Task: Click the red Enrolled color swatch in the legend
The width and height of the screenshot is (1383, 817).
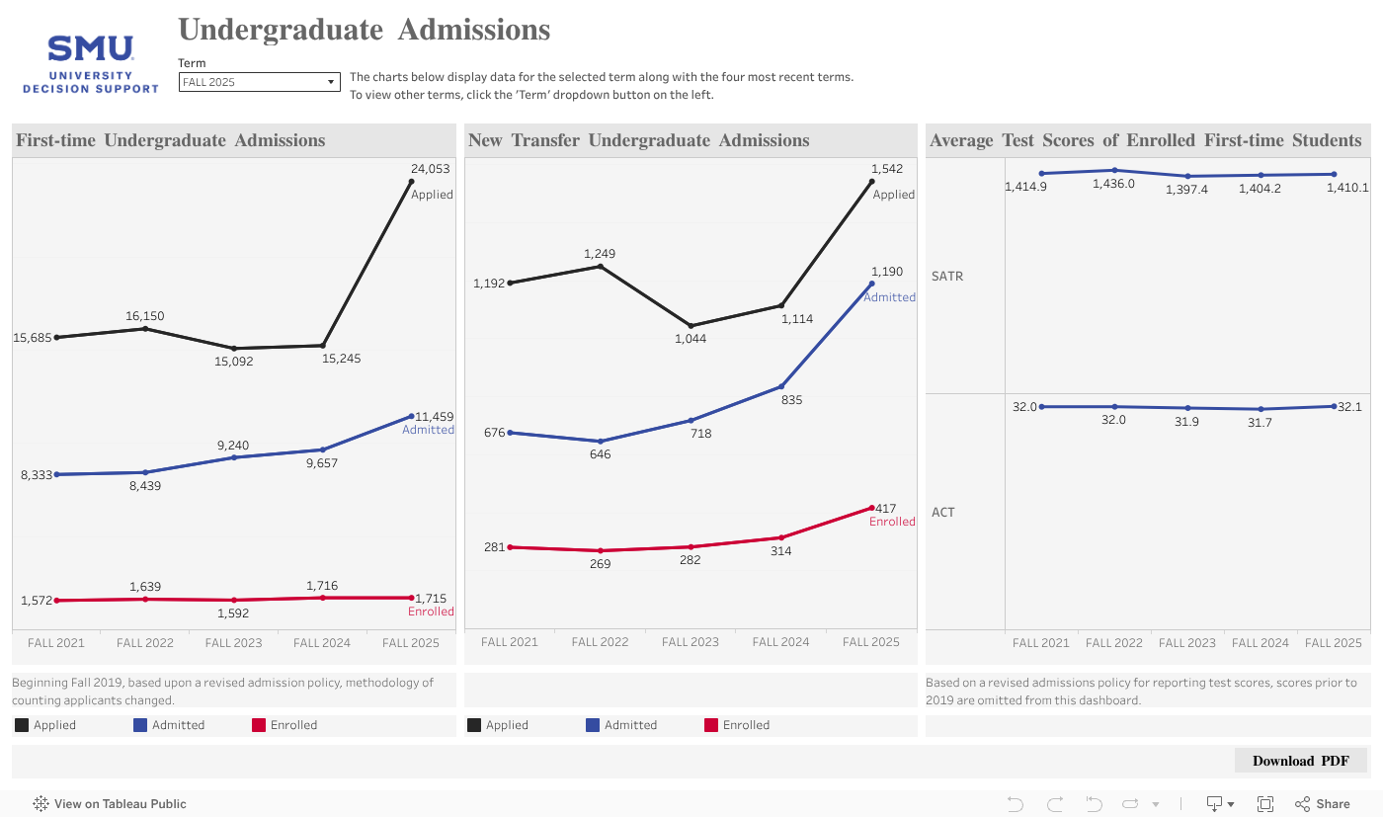Action: tap(259, 724)
